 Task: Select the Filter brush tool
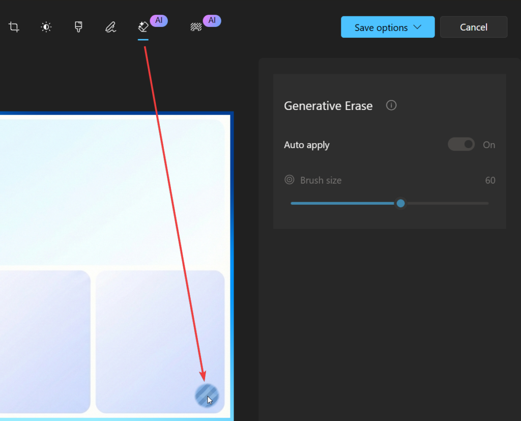[78, 27]
